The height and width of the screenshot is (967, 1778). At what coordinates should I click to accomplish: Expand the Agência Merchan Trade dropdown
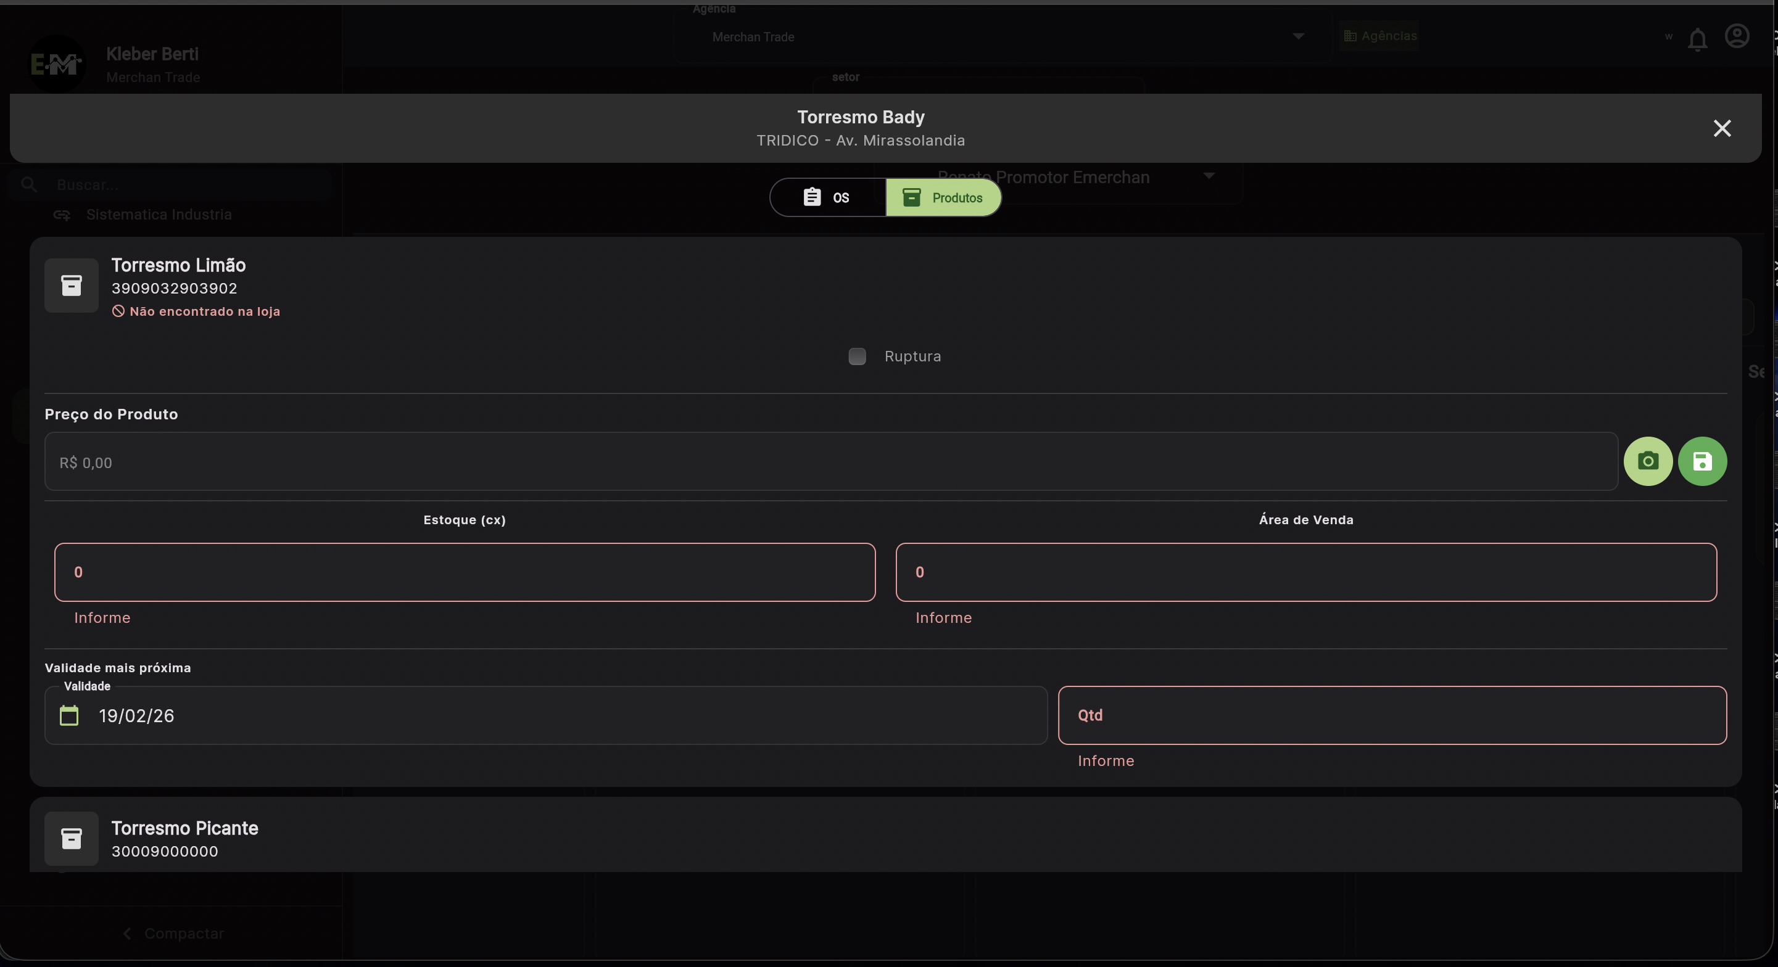(1297, 36)
